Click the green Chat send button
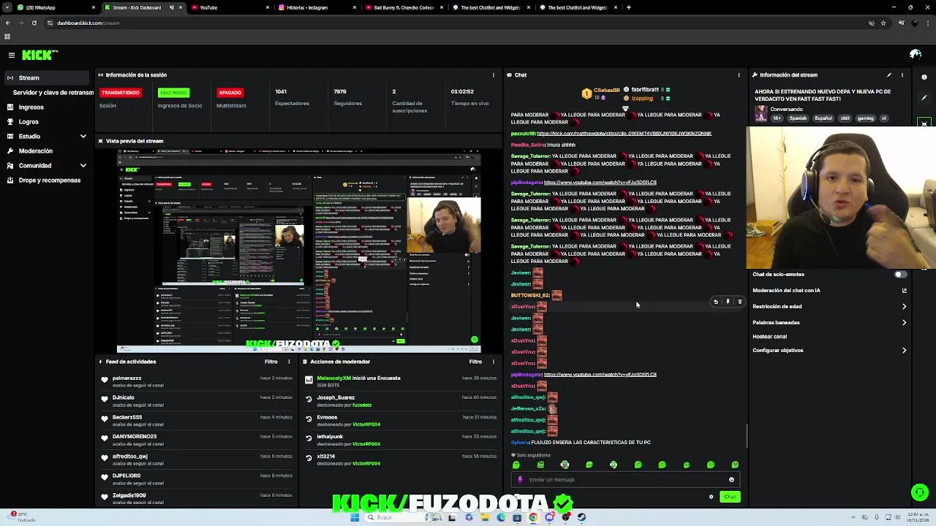936x526 pixels. 730,497
